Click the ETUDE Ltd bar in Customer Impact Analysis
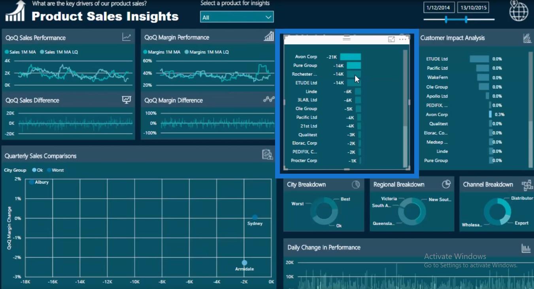Screen dimensions: 534x289 pyautogui.click(x=479, y=59)
